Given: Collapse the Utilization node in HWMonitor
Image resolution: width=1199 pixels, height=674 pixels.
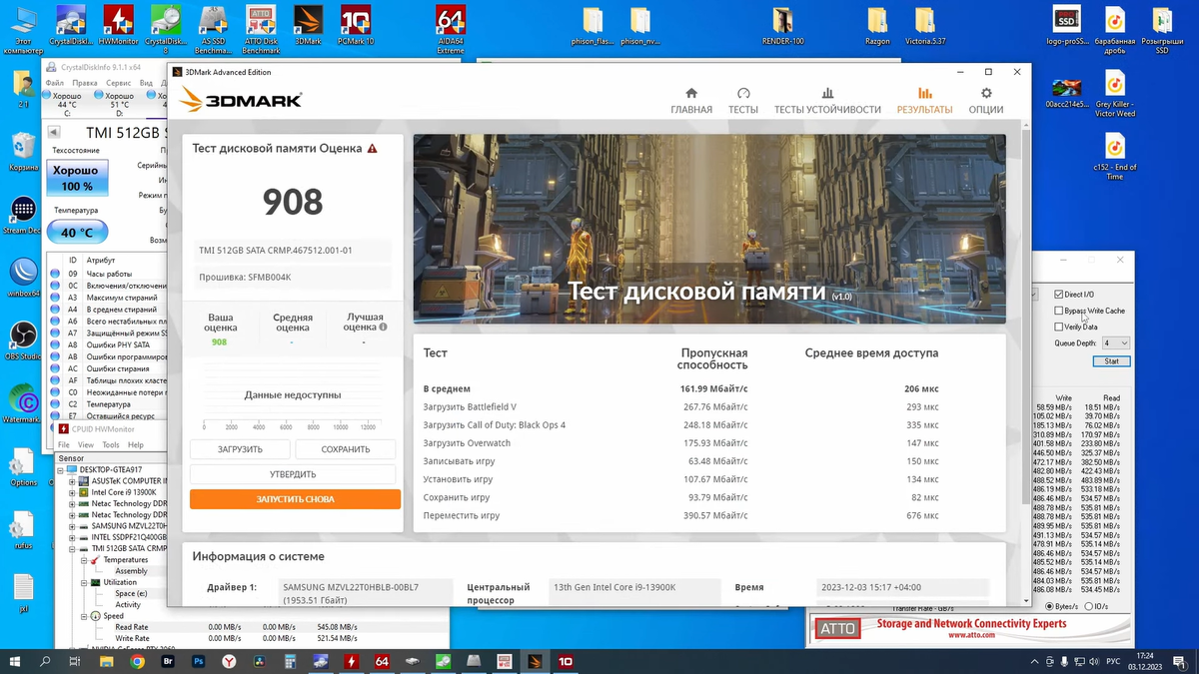Looking at the screenshot, I should 83,582.
